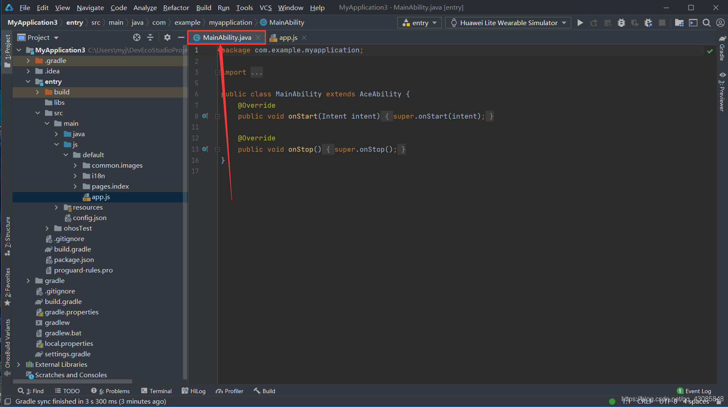
Task: Open Project panel gear settings
Action: coord(167,37)
